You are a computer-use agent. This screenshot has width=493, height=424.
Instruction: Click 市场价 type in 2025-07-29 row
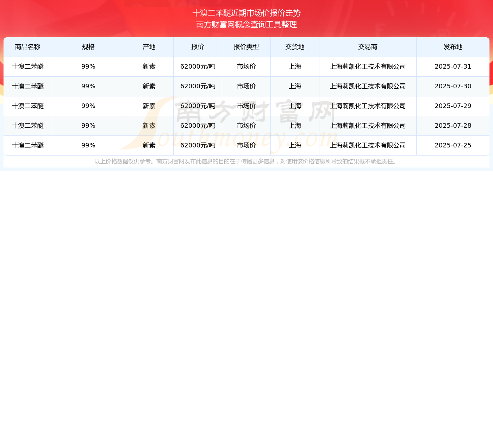[x=246, y=106]
